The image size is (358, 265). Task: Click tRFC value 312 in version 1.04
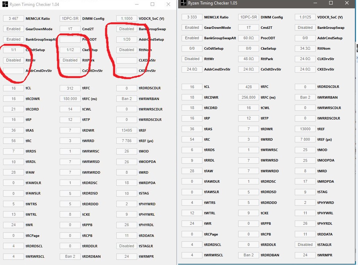point(70,88)
